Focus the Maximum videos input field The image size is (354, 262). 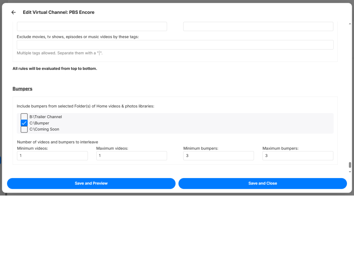tap(132, 156)
